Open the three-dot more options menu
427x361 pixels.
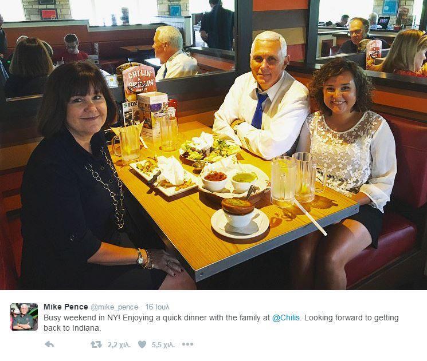[187, 344]
